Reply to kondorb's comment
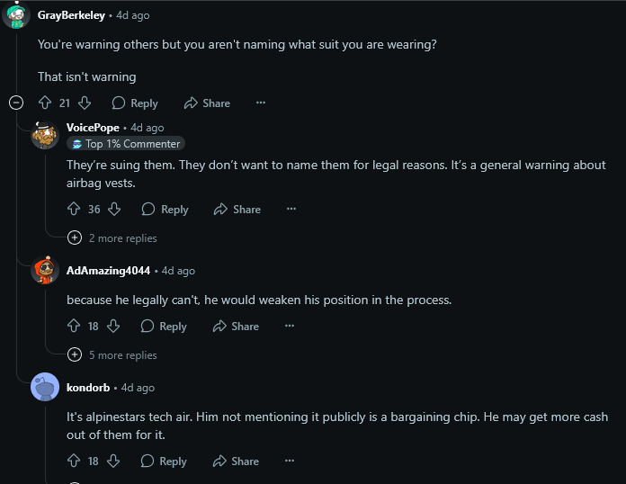 [164, 461]
